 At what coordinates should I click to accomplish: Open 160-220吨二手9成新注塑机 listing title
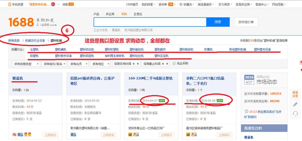pyautogui.click(x=150, y=78)
